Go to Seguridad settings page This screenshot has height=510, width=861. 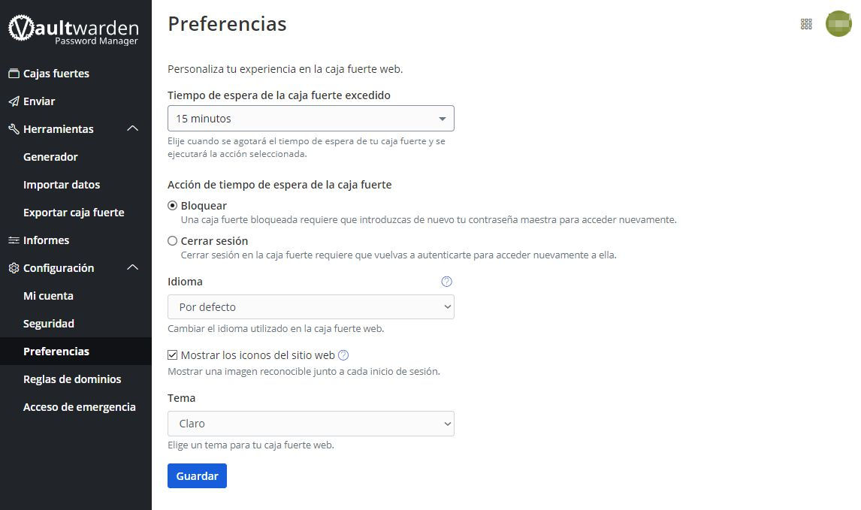pos(49,324)
